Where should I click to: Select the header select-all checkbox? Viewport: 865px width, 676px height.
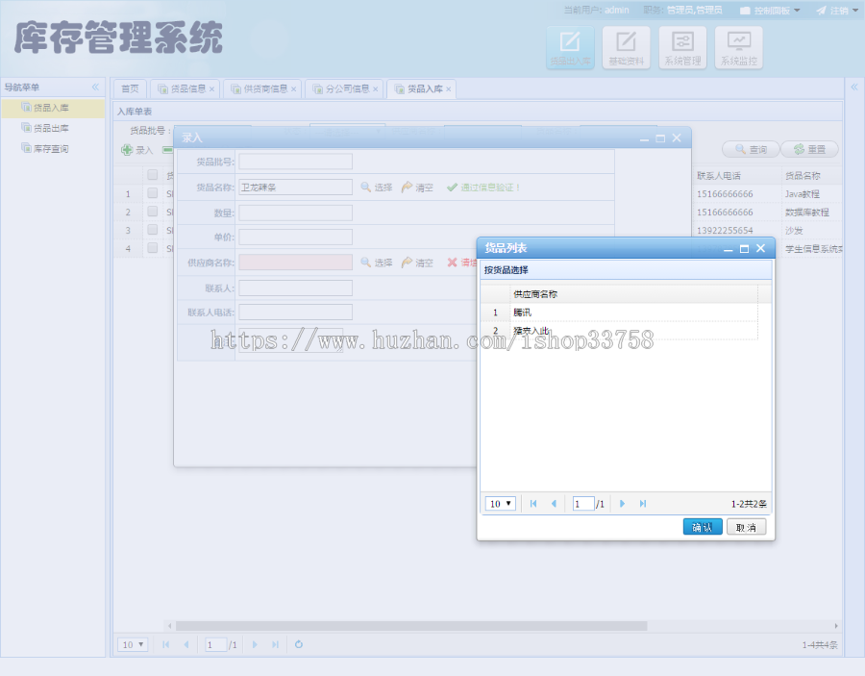pyautogui.click(x=152, y=174)
